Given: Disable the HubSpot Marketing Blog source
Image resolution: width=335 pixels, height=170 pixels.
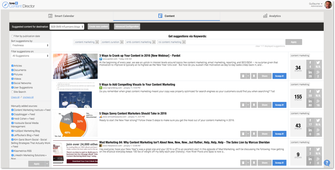Looking at the screenshot, I should (x=13, y=131).
